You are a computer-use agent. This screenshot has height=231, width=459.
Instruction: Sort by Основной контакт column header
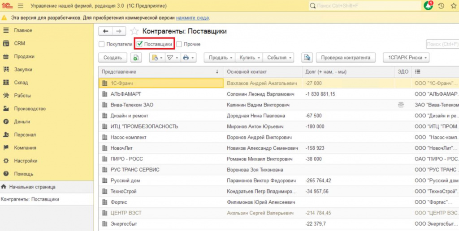point(263,72)
